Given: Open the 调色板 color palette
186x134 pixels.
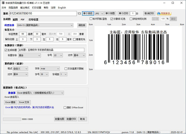Looking at the screenshot, I should coord(82,25).
